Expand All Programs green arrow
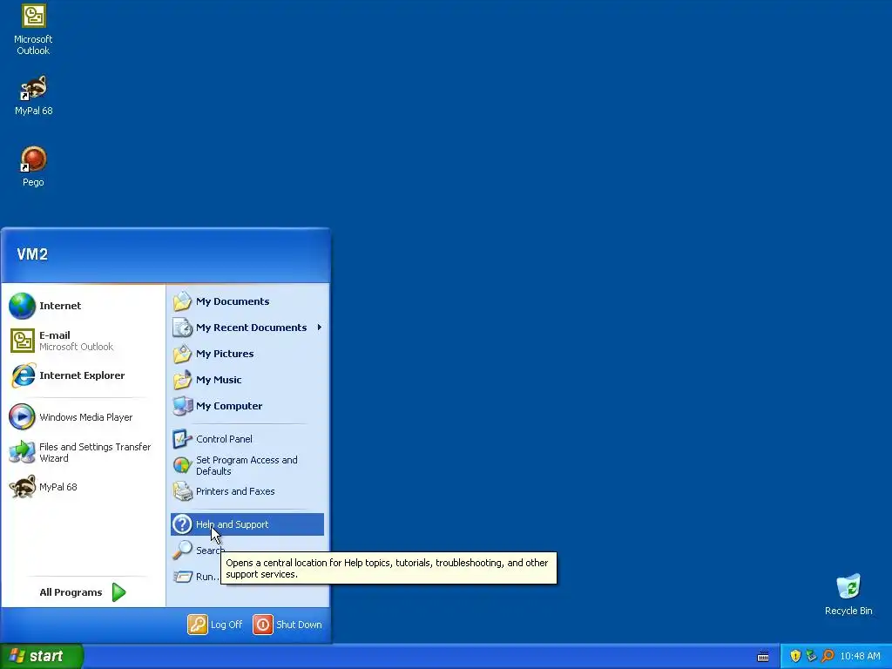 pyautogui.click(x=118, y=592)
